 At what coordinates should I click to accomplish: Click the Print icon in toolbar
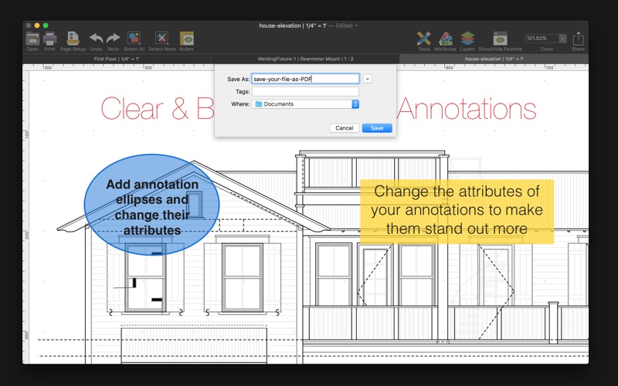click(49, 39)
